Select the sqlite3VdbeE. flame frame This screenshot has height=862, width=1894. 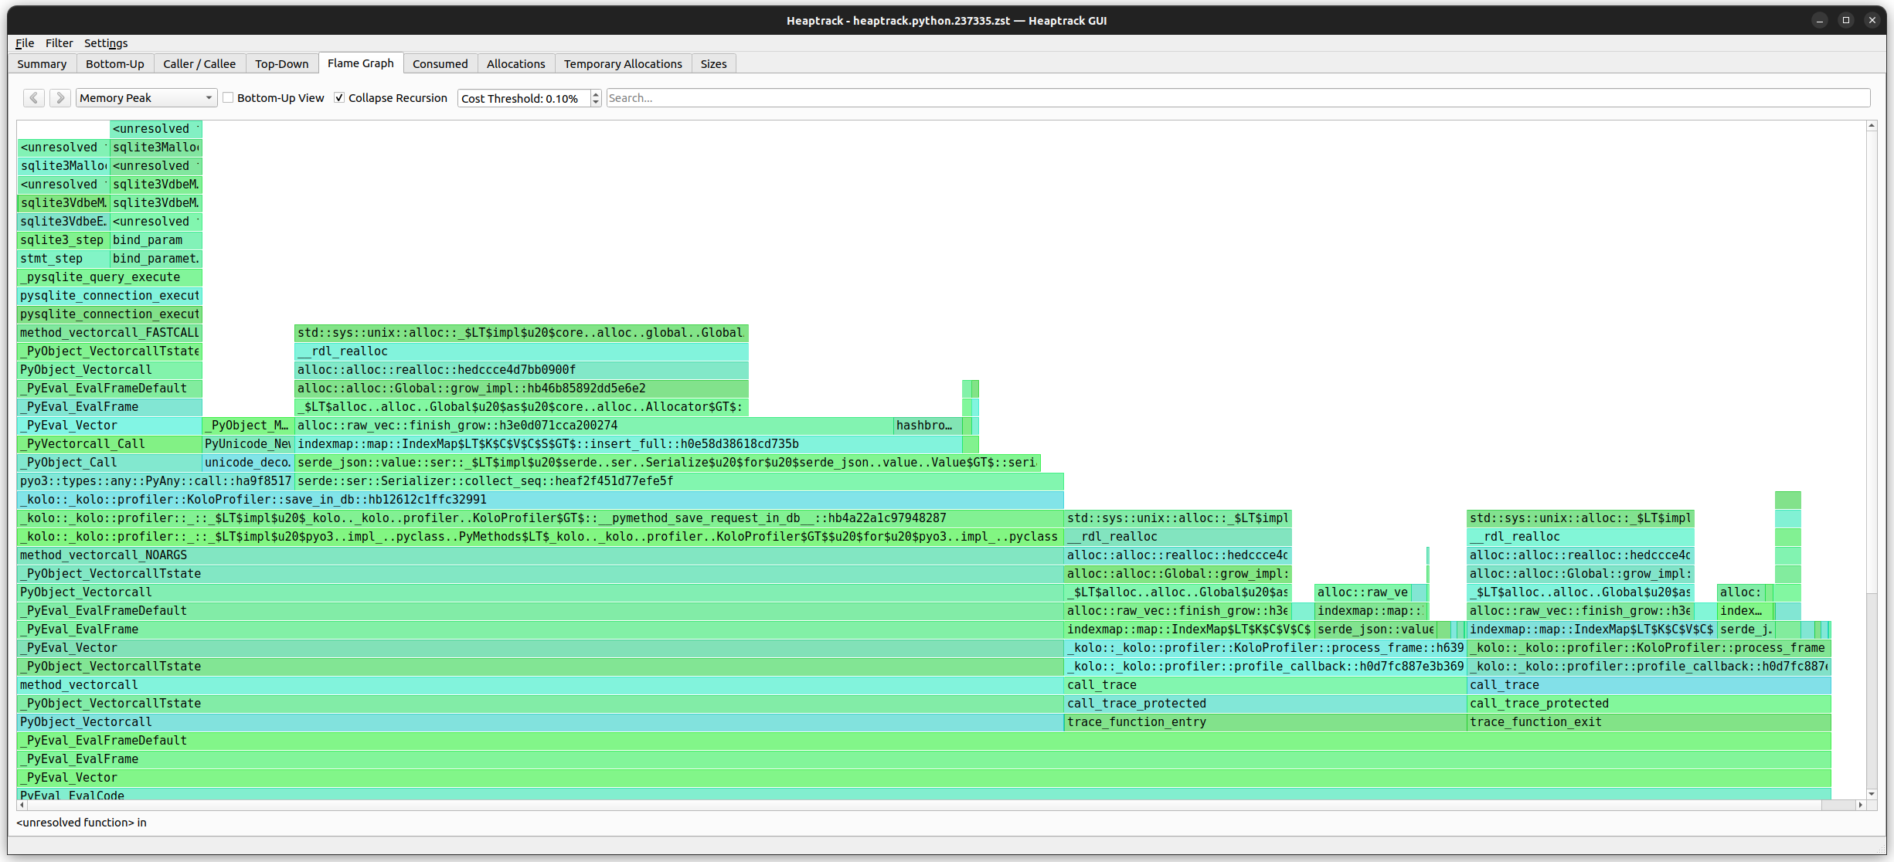coord(63,222)
